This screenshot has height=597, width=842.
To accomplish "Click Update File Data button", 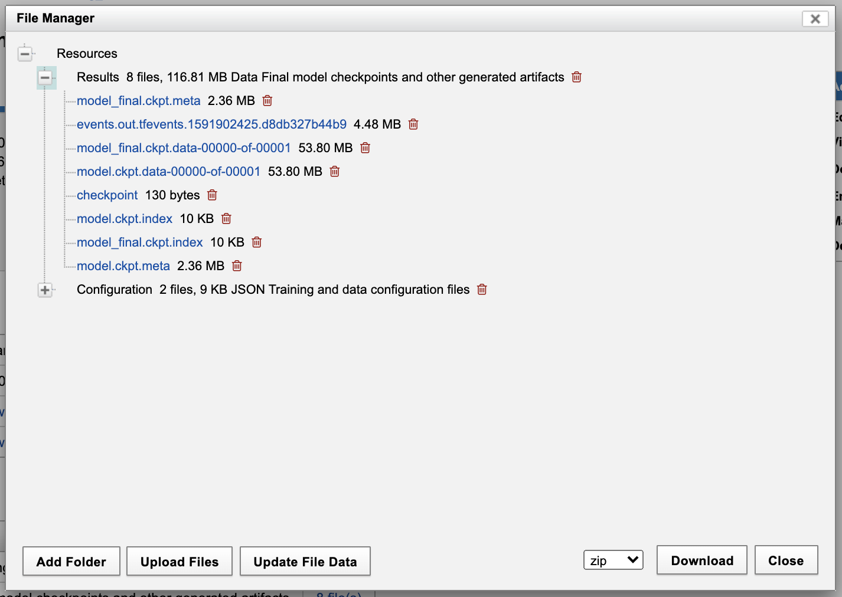I will tap(305, 562).
